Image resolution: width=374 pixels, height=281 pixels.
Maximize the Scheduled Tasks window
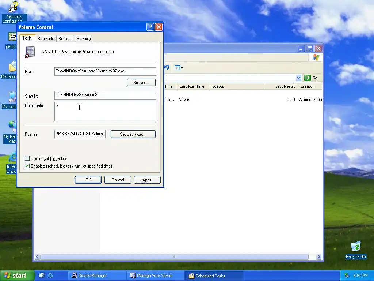click(x=310, y=49)
